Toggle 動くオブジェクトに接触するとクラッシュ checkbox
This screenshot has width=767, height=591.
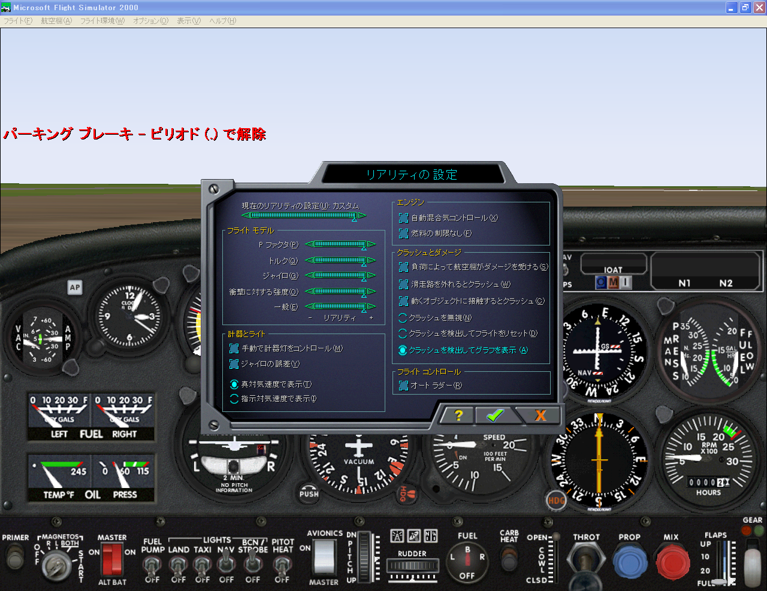tap(403, 301)
